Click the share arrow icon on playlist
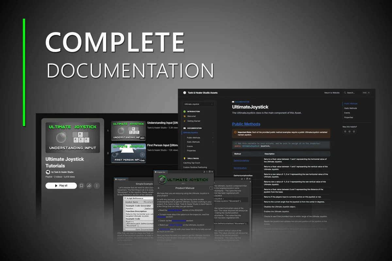392x261 pixels. (89, 186)
